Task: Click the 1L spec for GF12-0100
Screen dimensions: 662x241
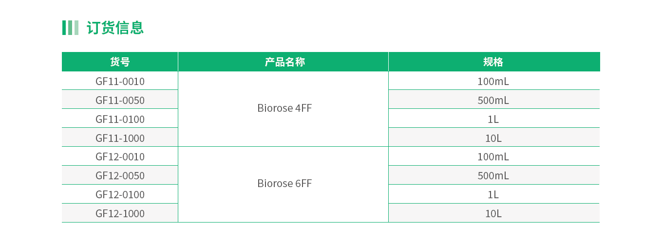Action: pyautogui.click(x=494, y=194)
